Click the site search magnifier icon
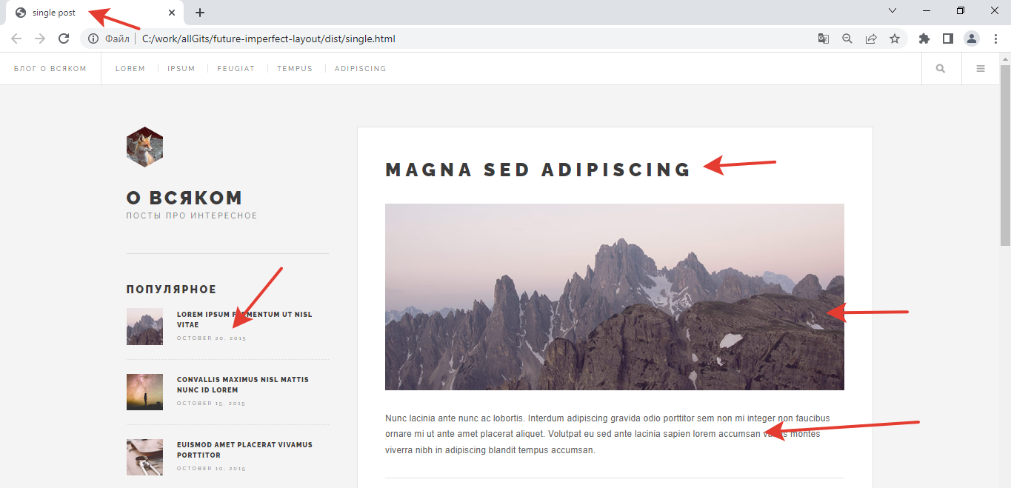1011x488 pixels. [941, 69]
